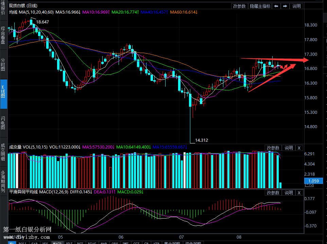Image resolution: width=327 pixels, height=244 pixels.
Task: Open the 多周期同列 sidebar tab
Action: (x=3, y=181)
